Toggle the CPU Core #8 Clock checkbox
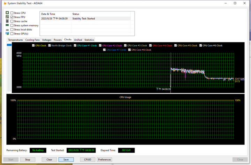The height and width of the screenshot is (165, 251). [x=129, y=50]
